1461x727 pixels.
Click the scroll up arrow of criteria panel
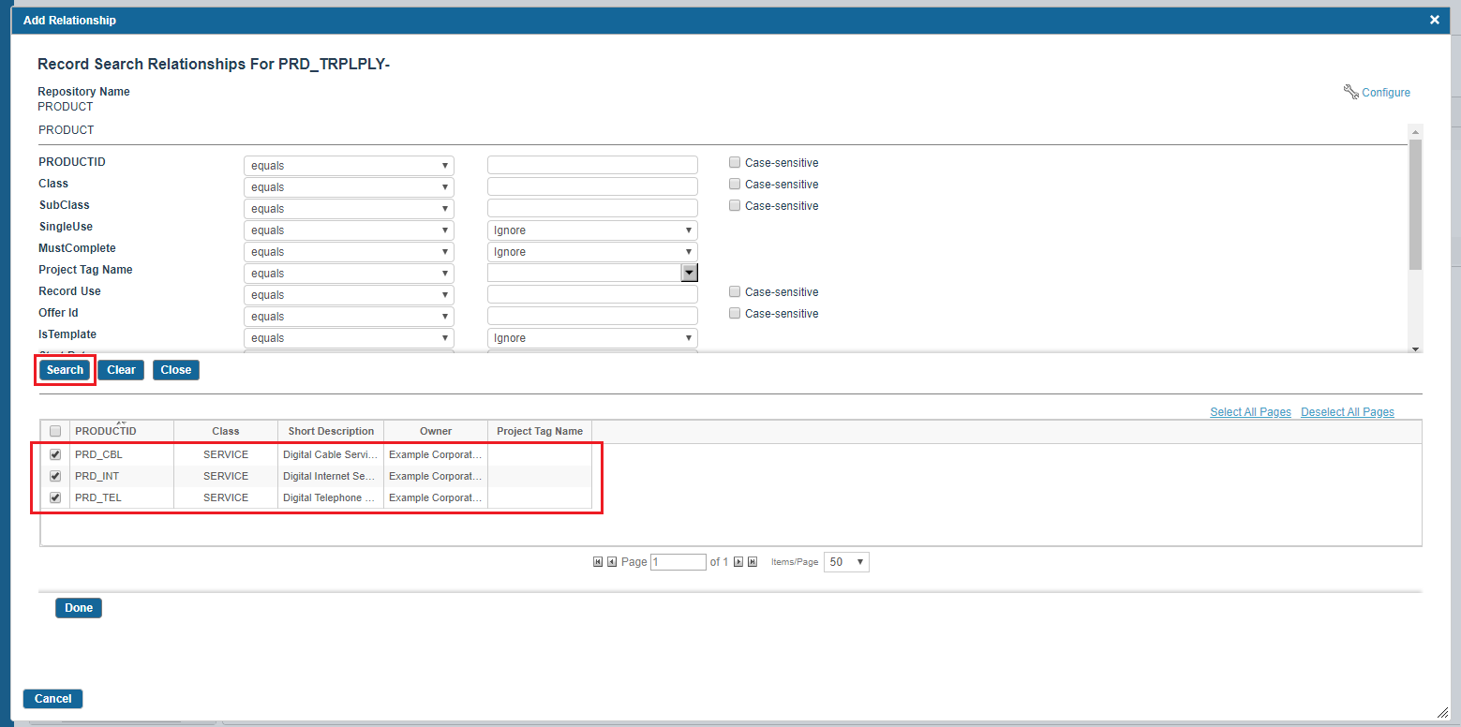[x=1415, y=131]
